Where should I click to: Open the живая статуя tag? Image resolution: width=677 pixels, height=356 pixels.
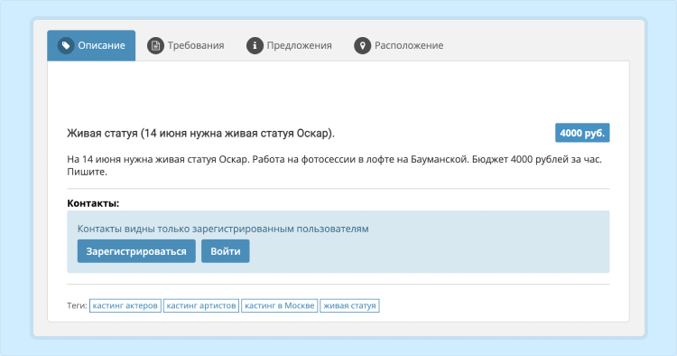pos(349,305)
